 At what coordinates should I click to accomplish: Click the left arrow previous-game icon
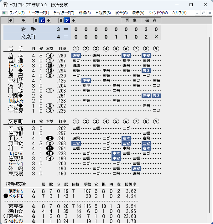tap(11, 20)
